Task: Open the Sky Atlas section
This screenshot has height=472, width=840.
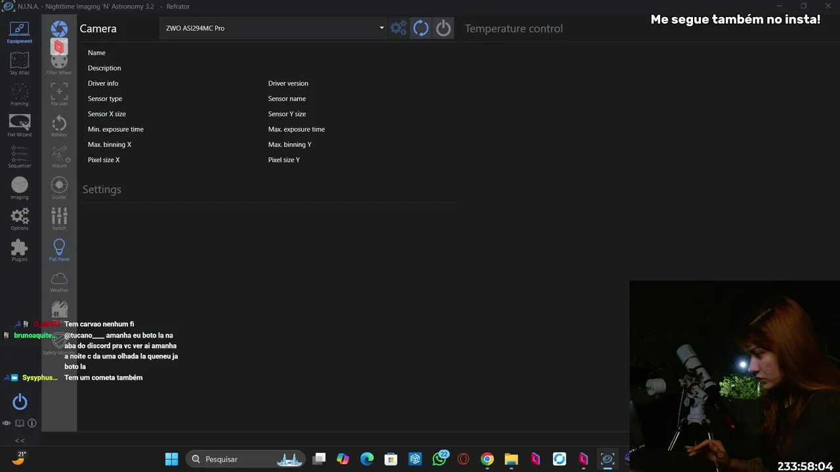Action: pos(20,64)
